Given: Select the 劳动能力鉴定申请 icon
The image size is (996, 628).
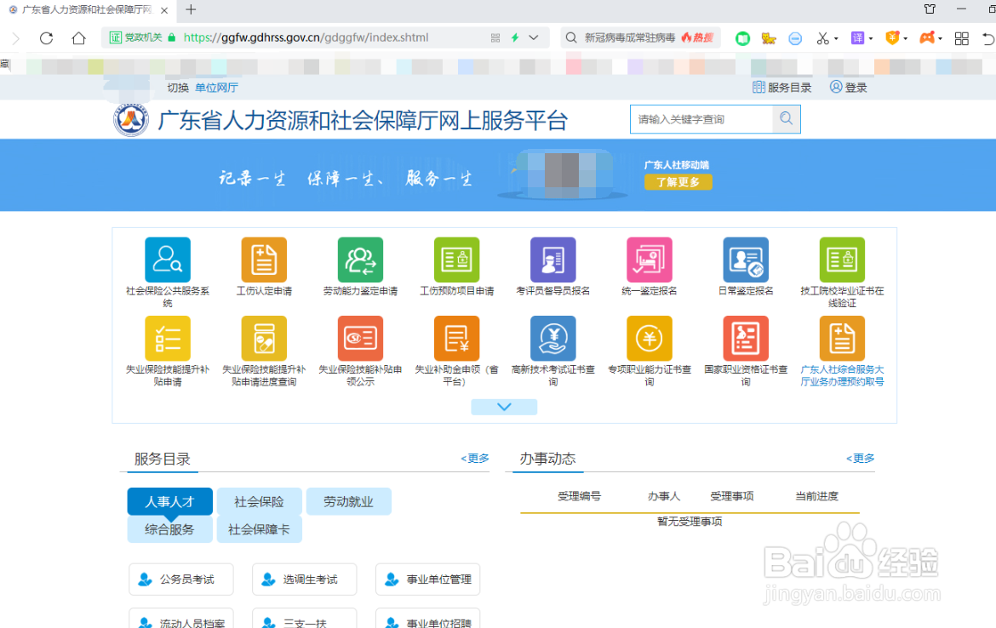Looking at the screenshot, I should point(360,260).
